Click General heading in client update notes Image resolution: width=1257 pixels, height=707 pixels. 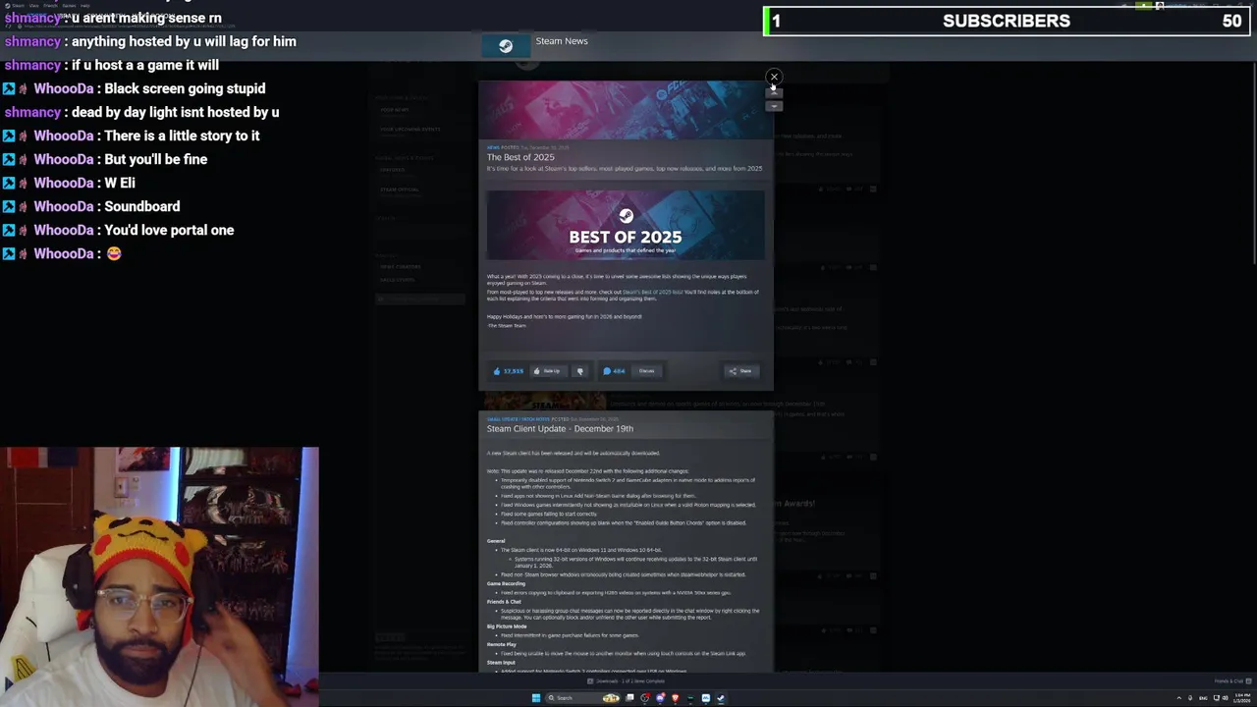pos(496,541)
